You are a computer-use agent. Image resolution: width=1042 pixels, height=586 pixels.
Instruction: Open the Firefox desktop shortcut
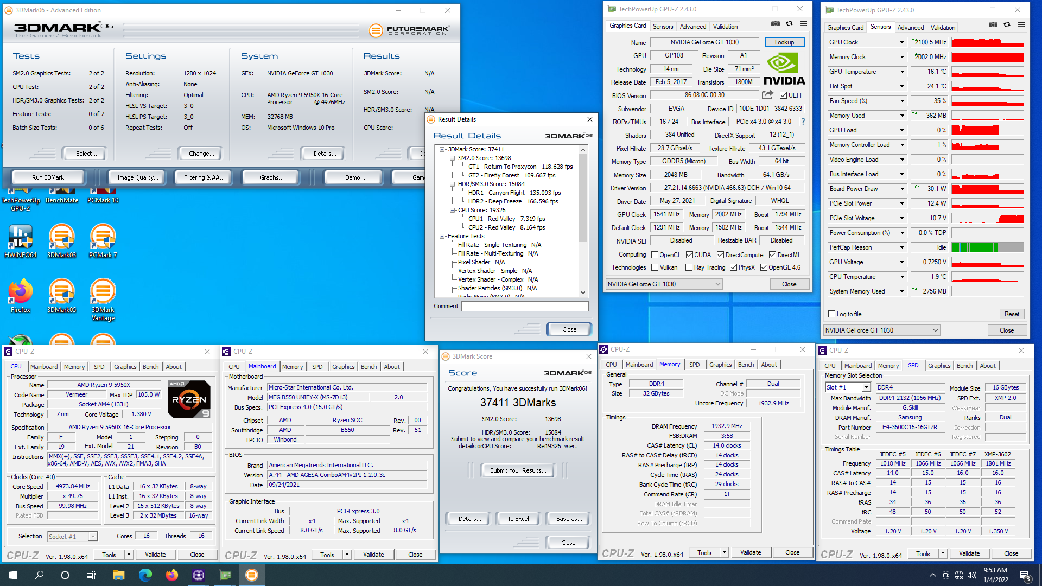(21, 296)
